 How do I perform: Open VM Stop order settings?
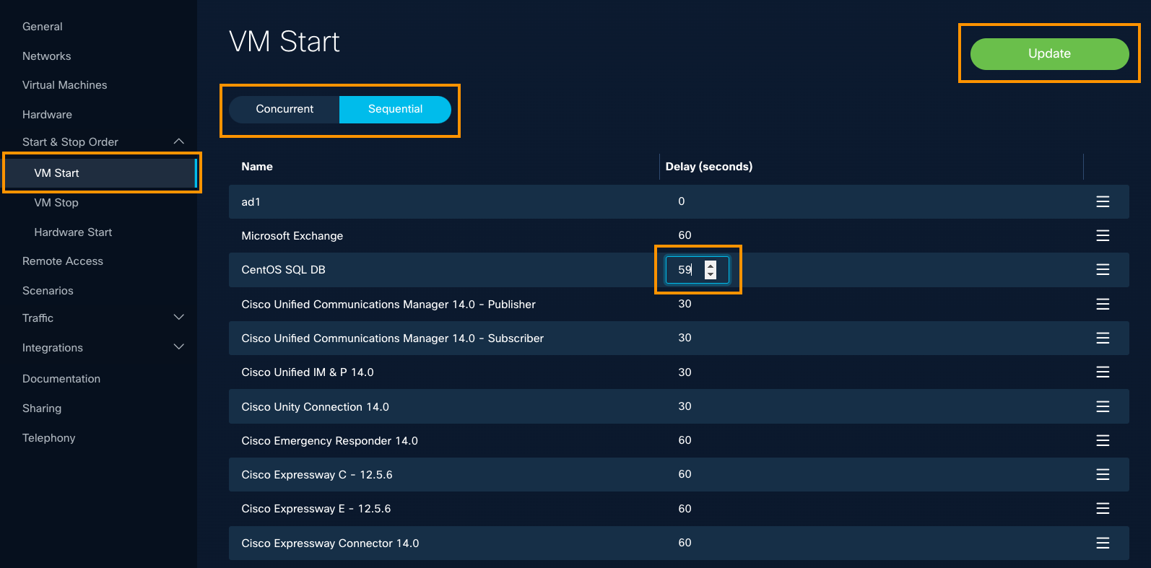pos(56,203)
